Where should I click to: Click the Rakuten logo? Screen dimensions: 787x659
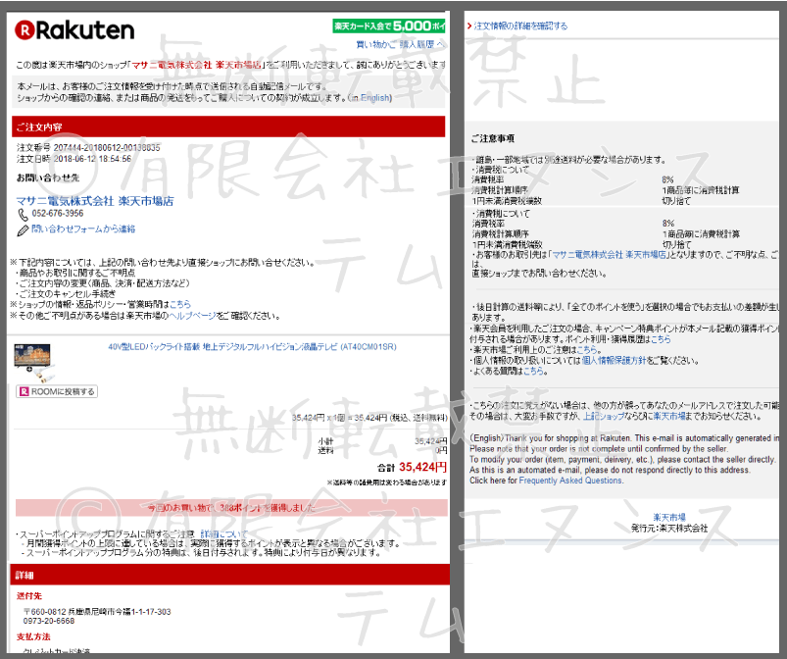[74, 30]
